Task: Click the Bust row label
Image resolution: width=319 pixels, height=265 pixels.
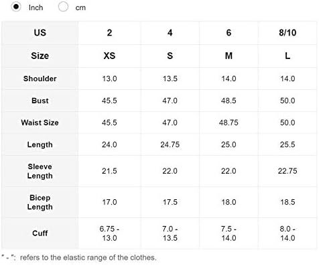Action: click(40, 101)
